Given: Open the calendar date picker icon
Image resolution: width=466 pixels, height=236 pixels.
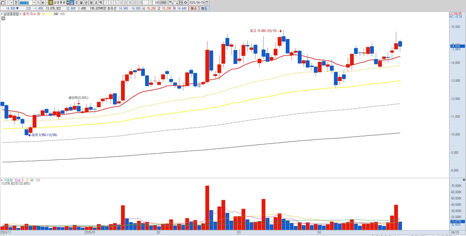Looking at the screenshot, I should click(207, 3).
